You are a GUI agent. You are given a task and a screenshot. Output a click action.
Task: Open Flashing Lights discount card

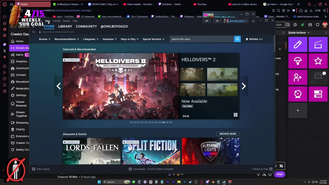[x=211, y=151]
